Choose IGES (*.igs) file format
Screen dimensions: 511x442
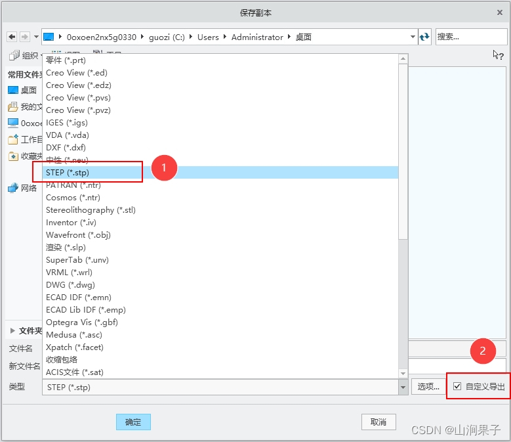(x=66, y=123)
